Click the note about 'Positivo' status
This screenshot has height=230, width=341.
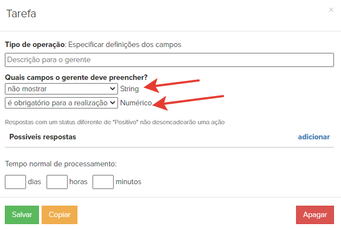click(x=115, y=121)
